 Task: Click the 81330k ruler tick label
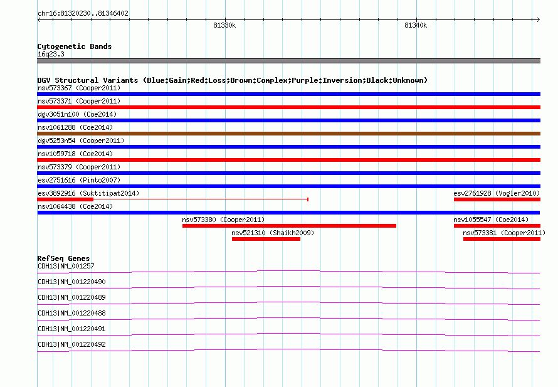coord(224,25)
